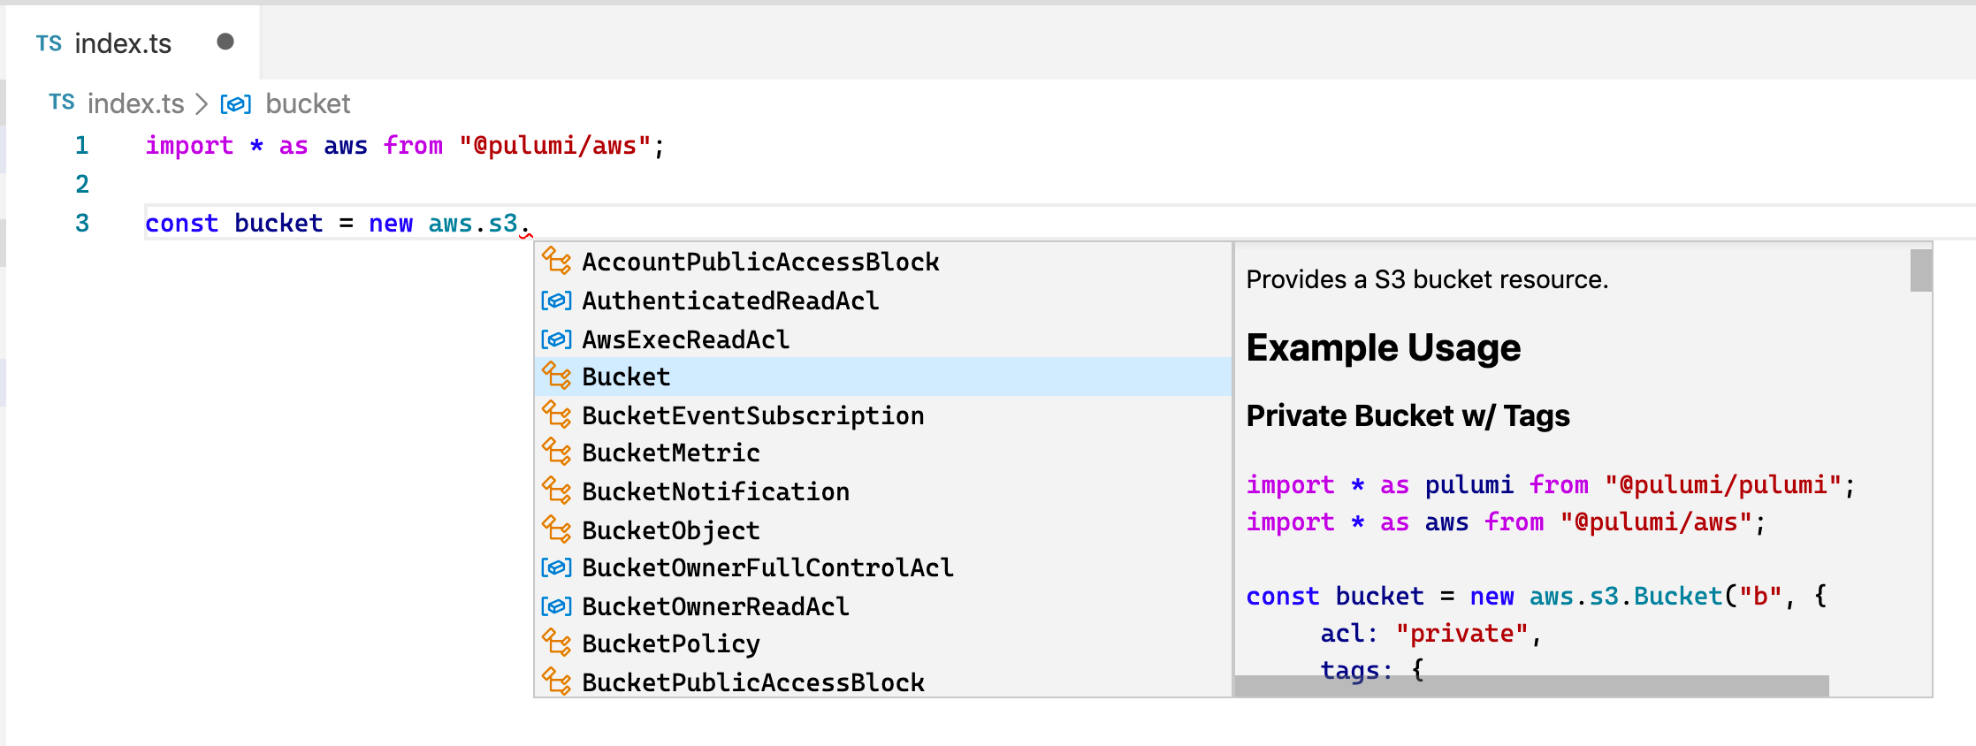1976x746 pixels.
Task: Click class icon next to BucketMetric
Action: (556, 452)
